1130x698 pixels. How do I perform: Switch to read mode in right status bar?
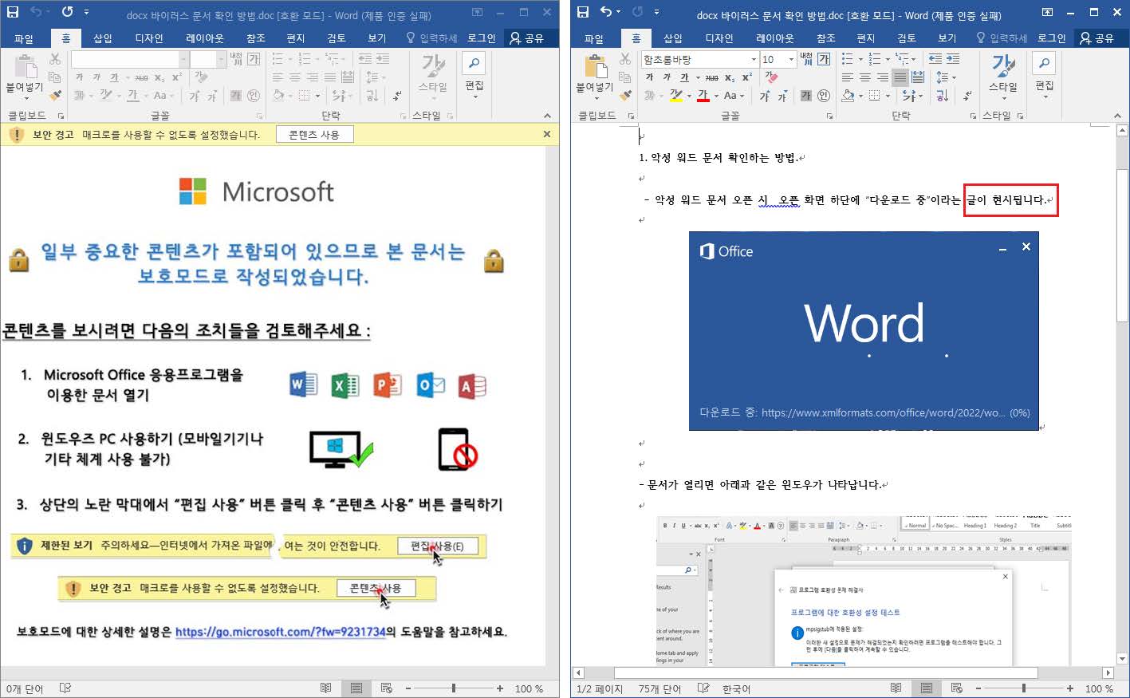click(x=896, y=688)
